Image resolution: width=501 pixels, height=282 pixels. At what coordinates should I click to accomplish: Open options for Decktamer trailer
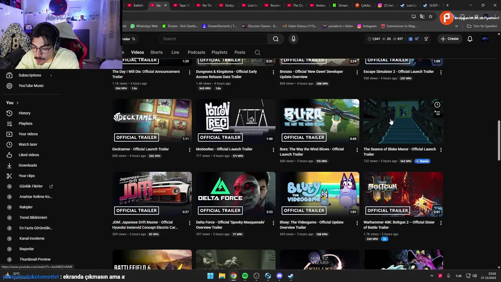coord(189,150)
